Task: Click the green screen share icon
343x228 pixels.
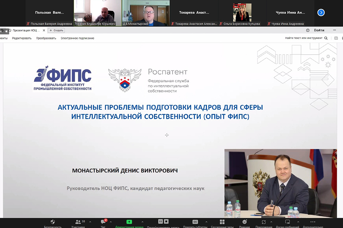Action: [129, 222]
